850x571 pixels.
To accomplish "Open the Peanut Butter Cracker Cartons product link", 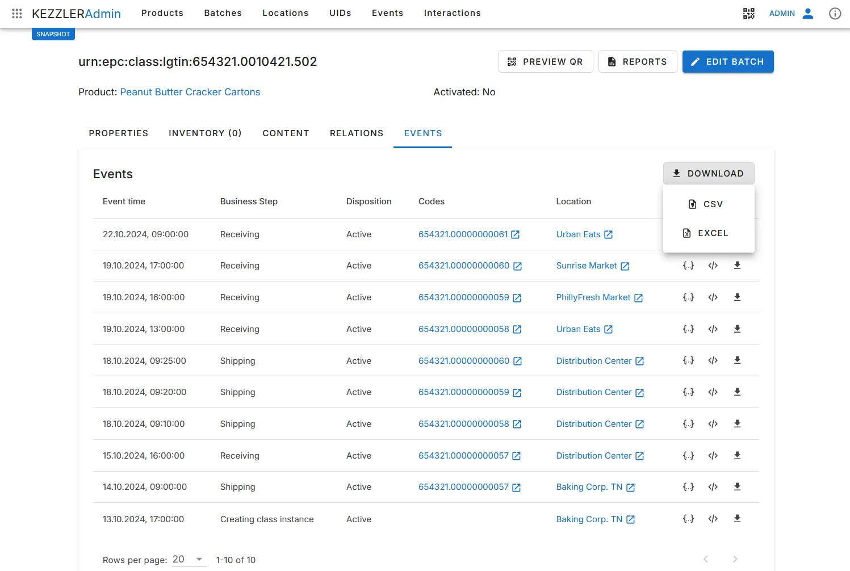I will pyautogui.click(x=190, y=92).
